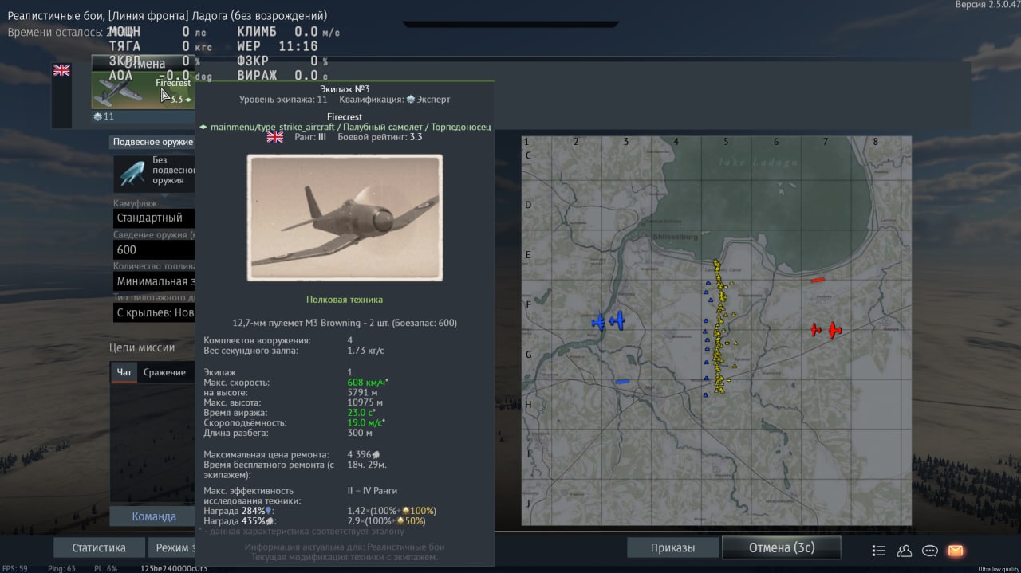Click the '10975 м' max altitude value
The width and height of the screenshot is (1021, 573).
click(365, 402)
